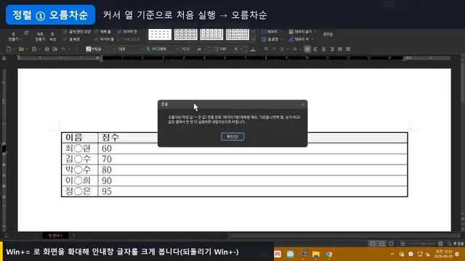Select the second table style thumbnail
The height and width of the screenshot is (261, 465).
click(x=186, y=34)
